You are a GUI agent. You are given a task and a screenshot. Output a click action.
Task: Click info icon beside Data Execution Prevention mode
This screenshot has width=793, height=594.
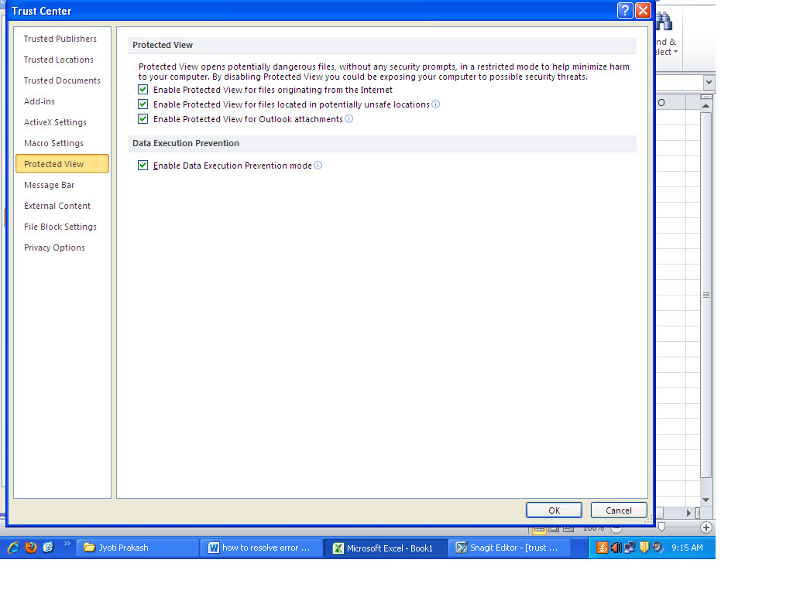[x=318, y=166]
